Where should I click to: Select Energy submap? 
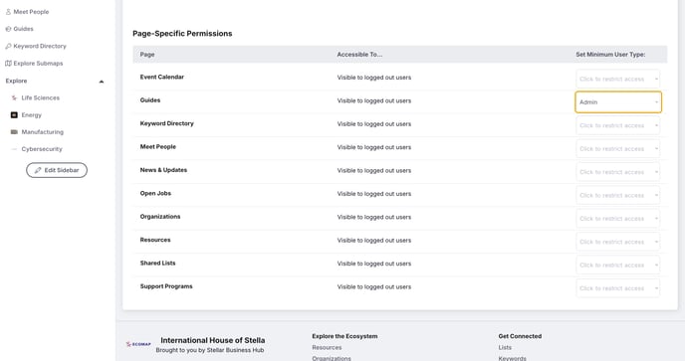coord(32,115)
